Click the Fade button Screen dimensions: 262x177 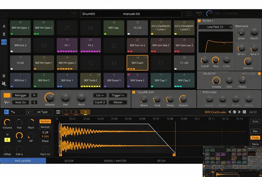coord(255,138)
